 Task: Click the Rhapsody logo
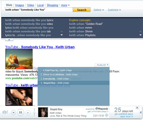tap(102, 109)
